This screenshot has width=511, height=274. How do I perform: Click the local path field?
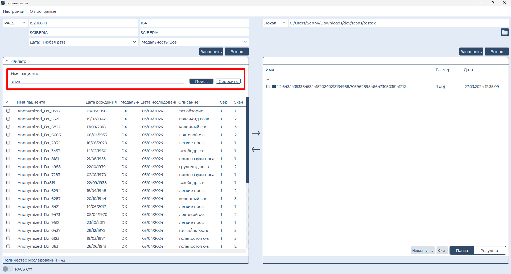(x=399, y=23)
